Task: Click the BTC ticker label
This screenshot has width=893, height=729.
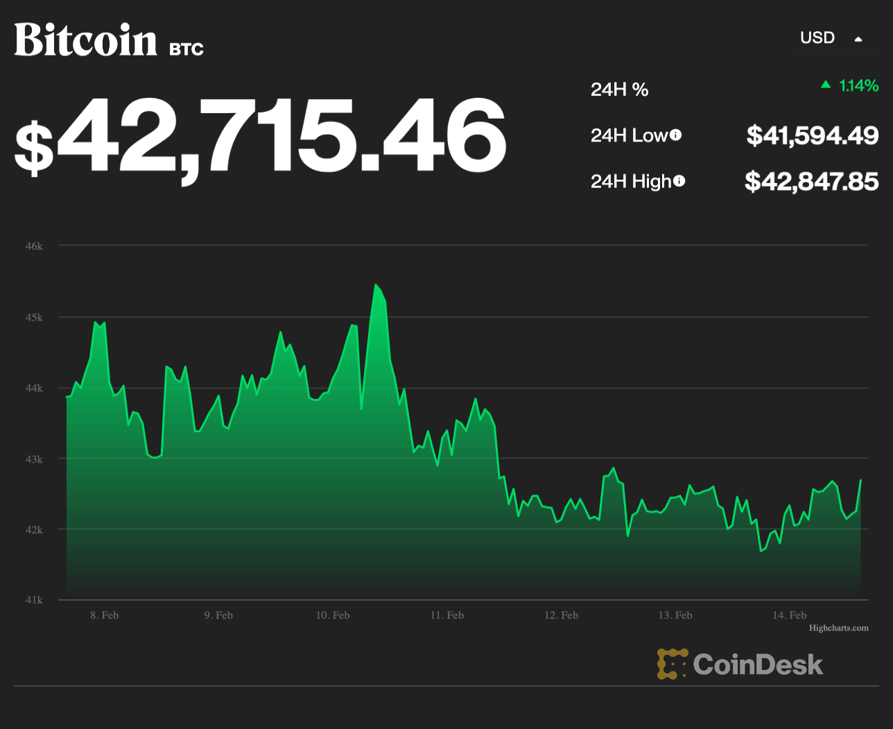Action: [187, 49]
